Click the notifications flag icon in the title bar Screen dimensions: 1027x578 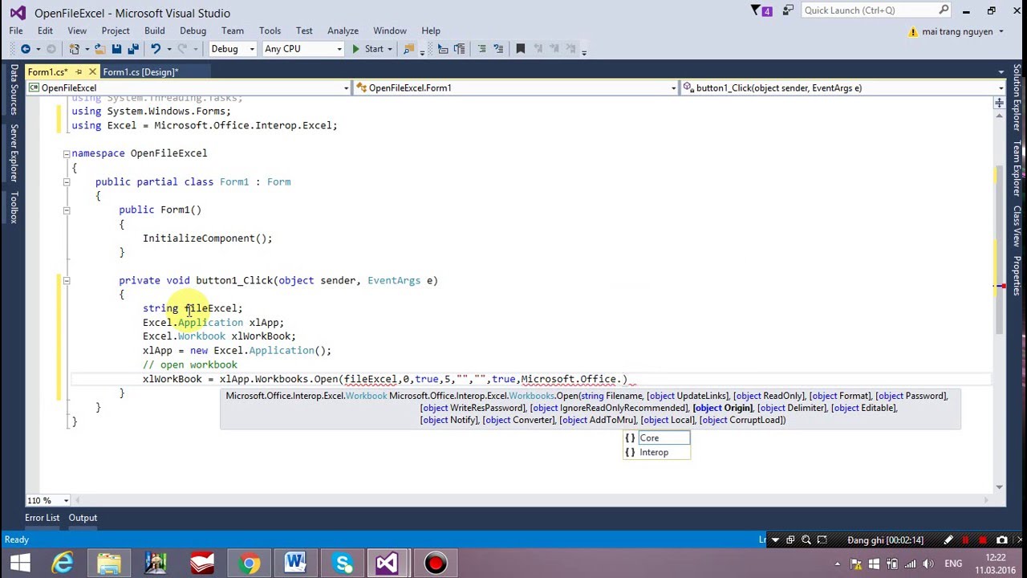click(756, 10)
